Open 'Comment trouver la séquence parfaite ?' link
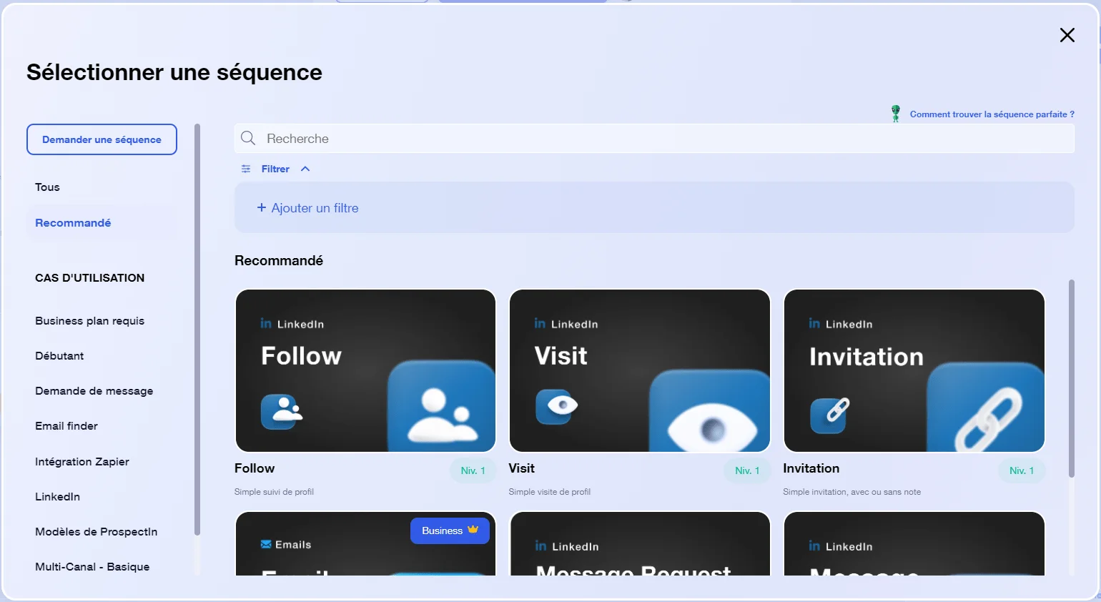This screenshot has width=1101, height=602. [992, 114]
